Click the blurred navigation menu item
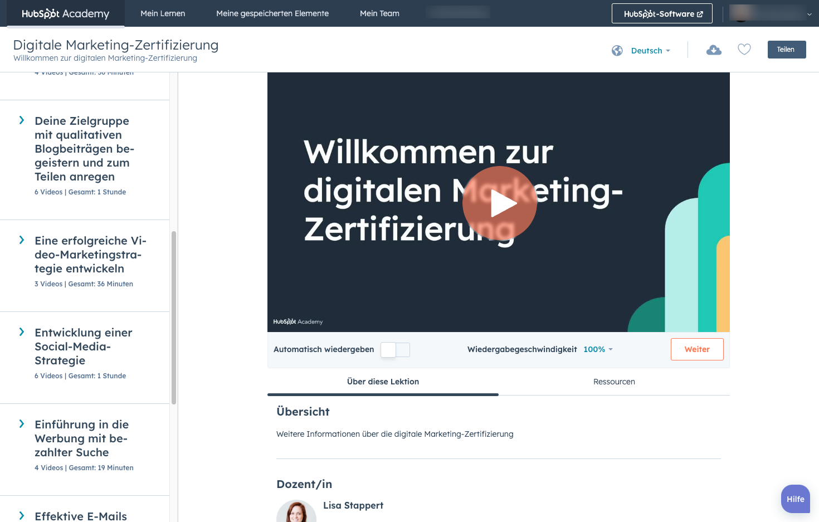This screenshot has height=522, width=819. (x=459, y=12)
